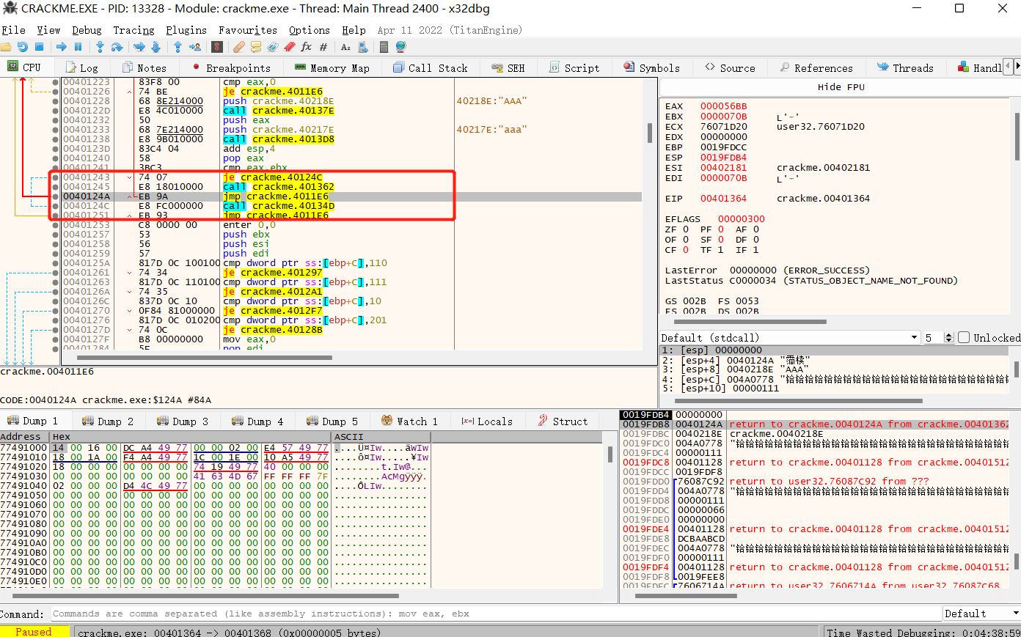1021x637 pixels.
Task: Click the Paused status indicator
Action: (x=34, y=631)
